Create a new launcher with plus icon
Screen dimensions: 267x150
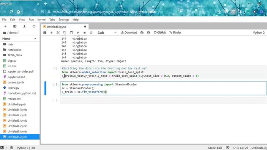pos(5,26)
